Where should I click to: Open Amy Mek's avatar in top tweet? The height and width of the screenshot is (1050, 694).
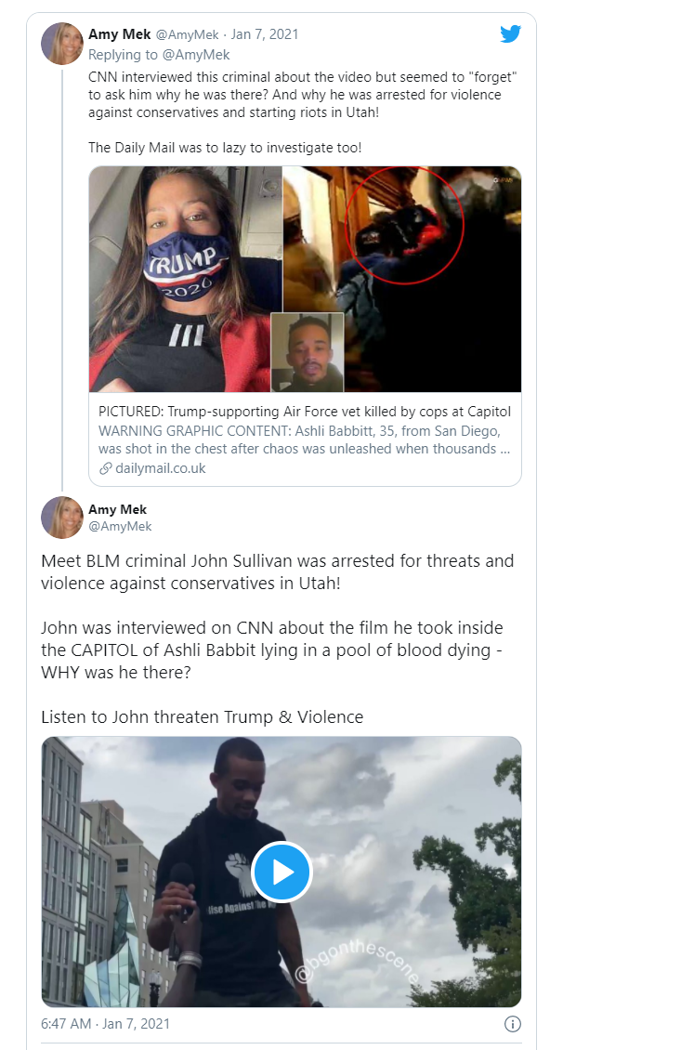click(x=61, y=44)
